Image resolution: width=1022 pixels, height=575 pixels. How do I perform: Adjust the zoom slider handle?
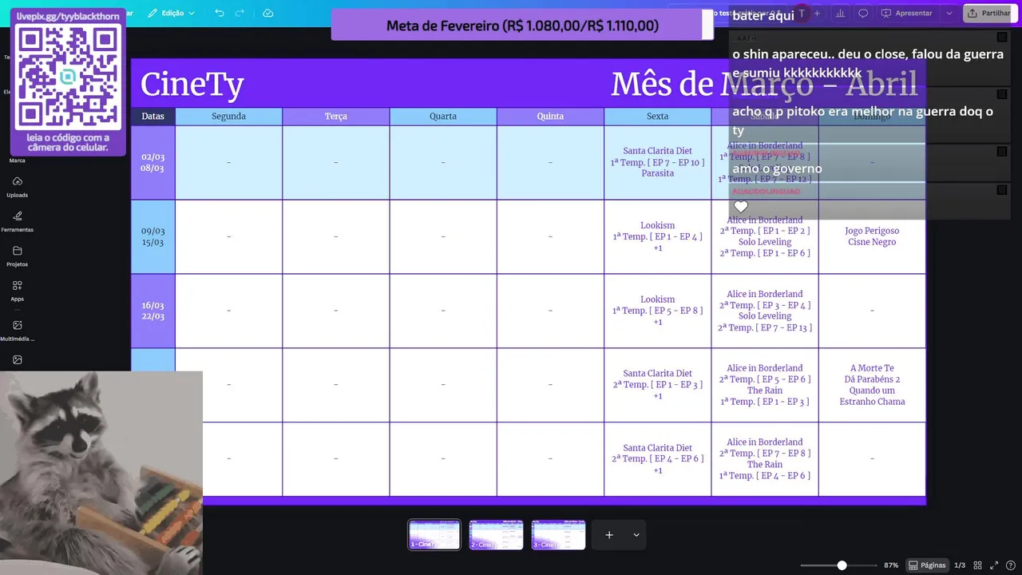842,565
